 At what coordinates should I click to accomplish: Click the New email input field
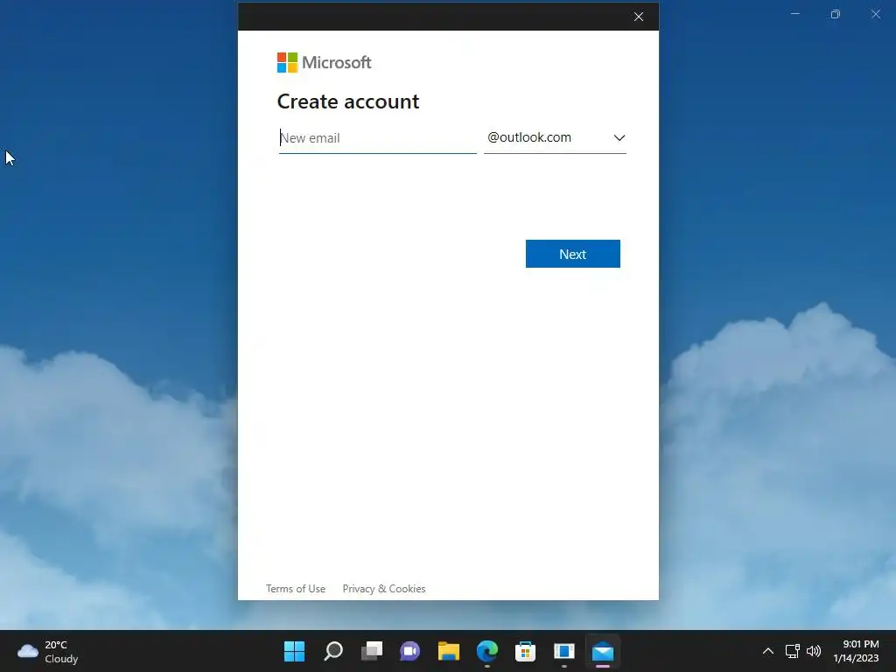click(377, 138)
